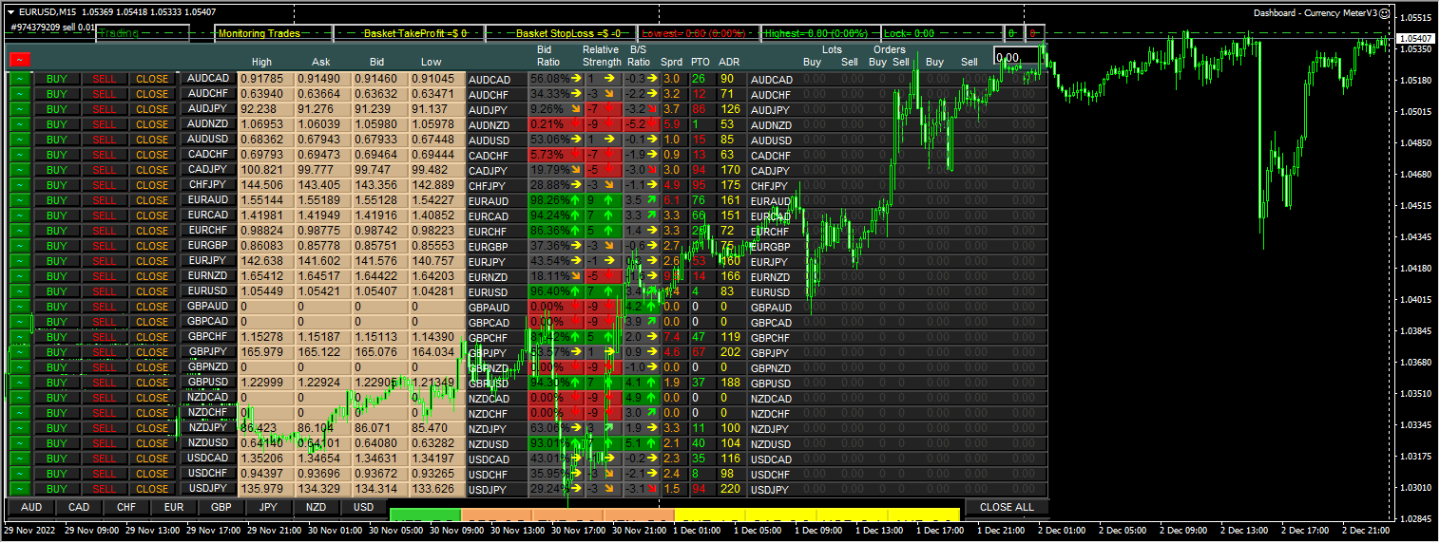Click the green tilde icon for CADJPY row
1440x543 pixels.
click(19, 170)
